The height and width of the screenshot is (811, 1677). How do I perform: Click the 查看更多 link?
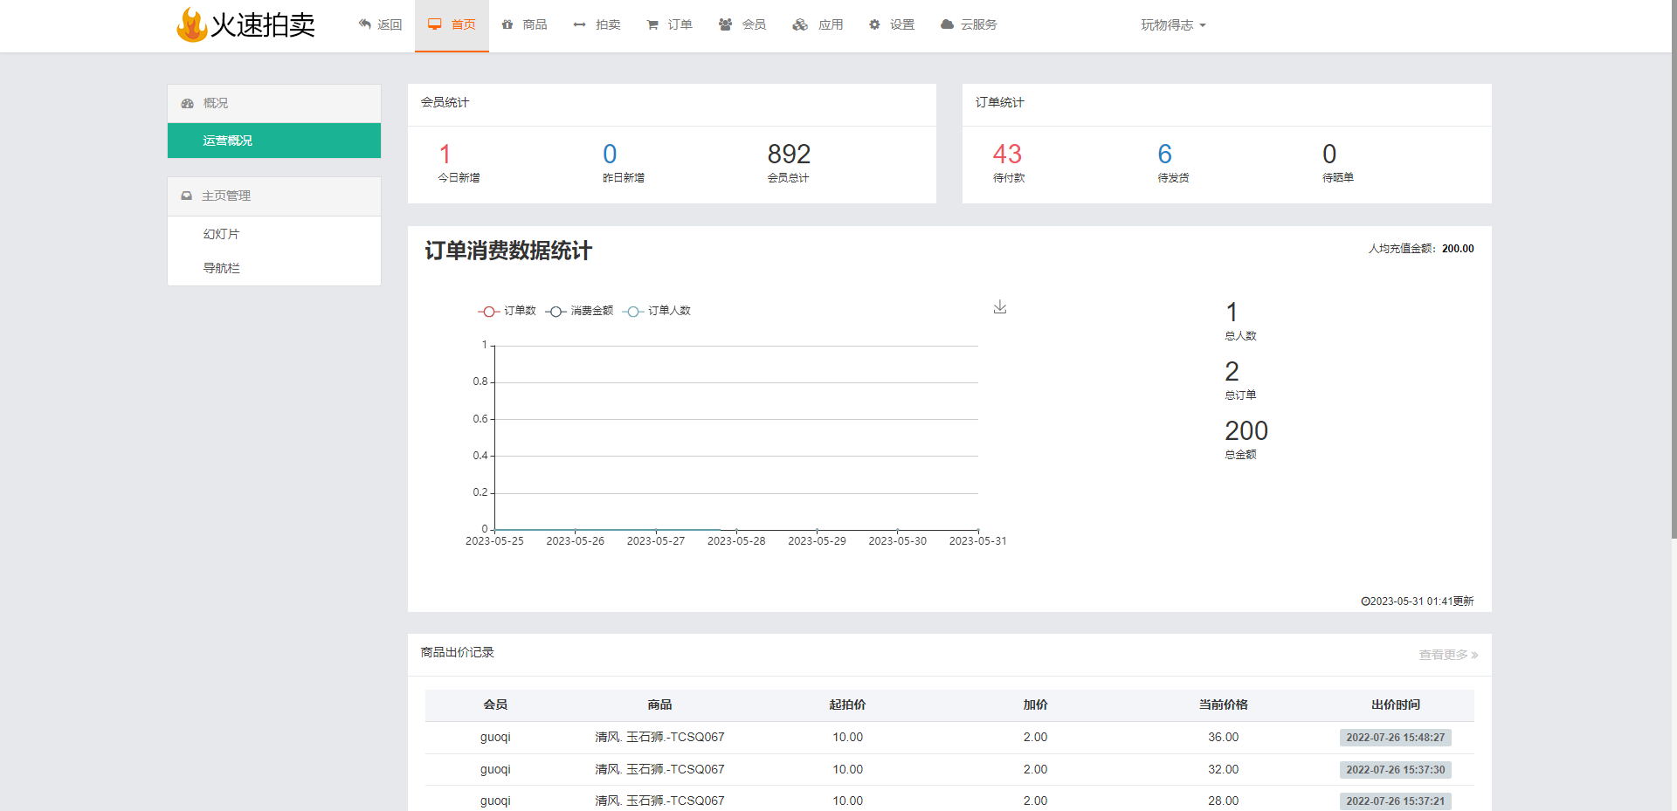[x=1447, y=655]
